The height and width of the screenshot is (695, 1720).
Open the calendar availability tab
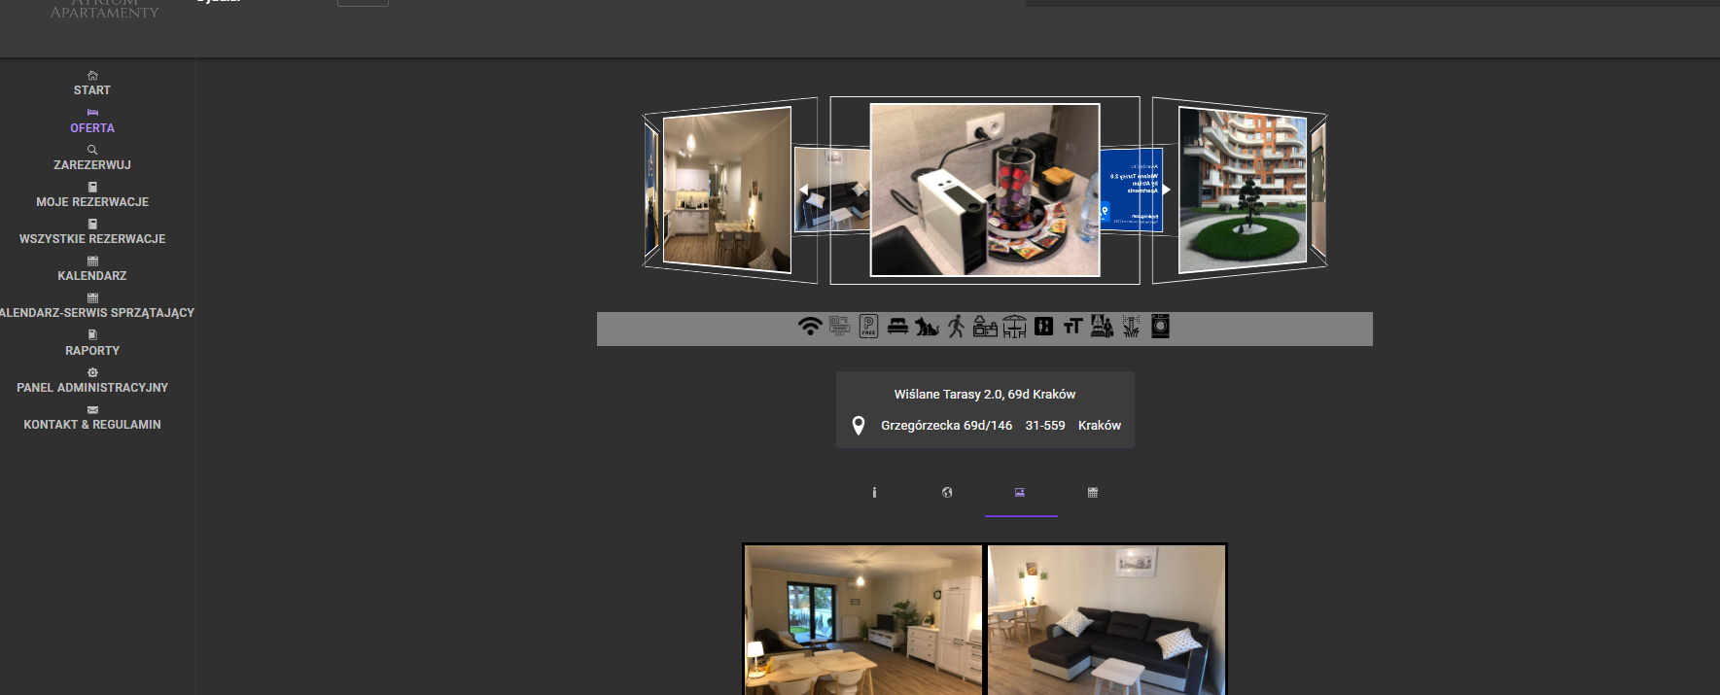[x=1093, y=493]
